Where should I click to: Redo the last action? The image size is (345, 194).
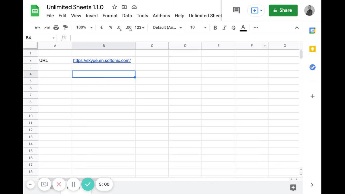47,28
